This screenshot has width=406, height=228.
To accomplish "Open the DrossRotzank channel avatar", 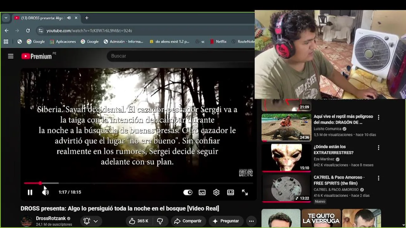I will (26, 221).
